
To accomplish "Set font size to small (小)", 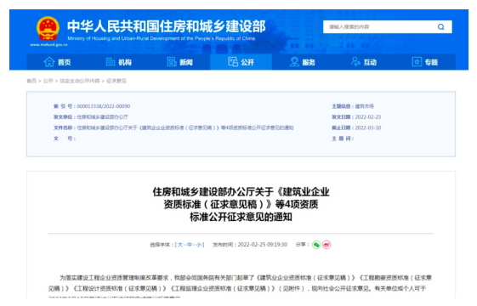I will [199, 245].
